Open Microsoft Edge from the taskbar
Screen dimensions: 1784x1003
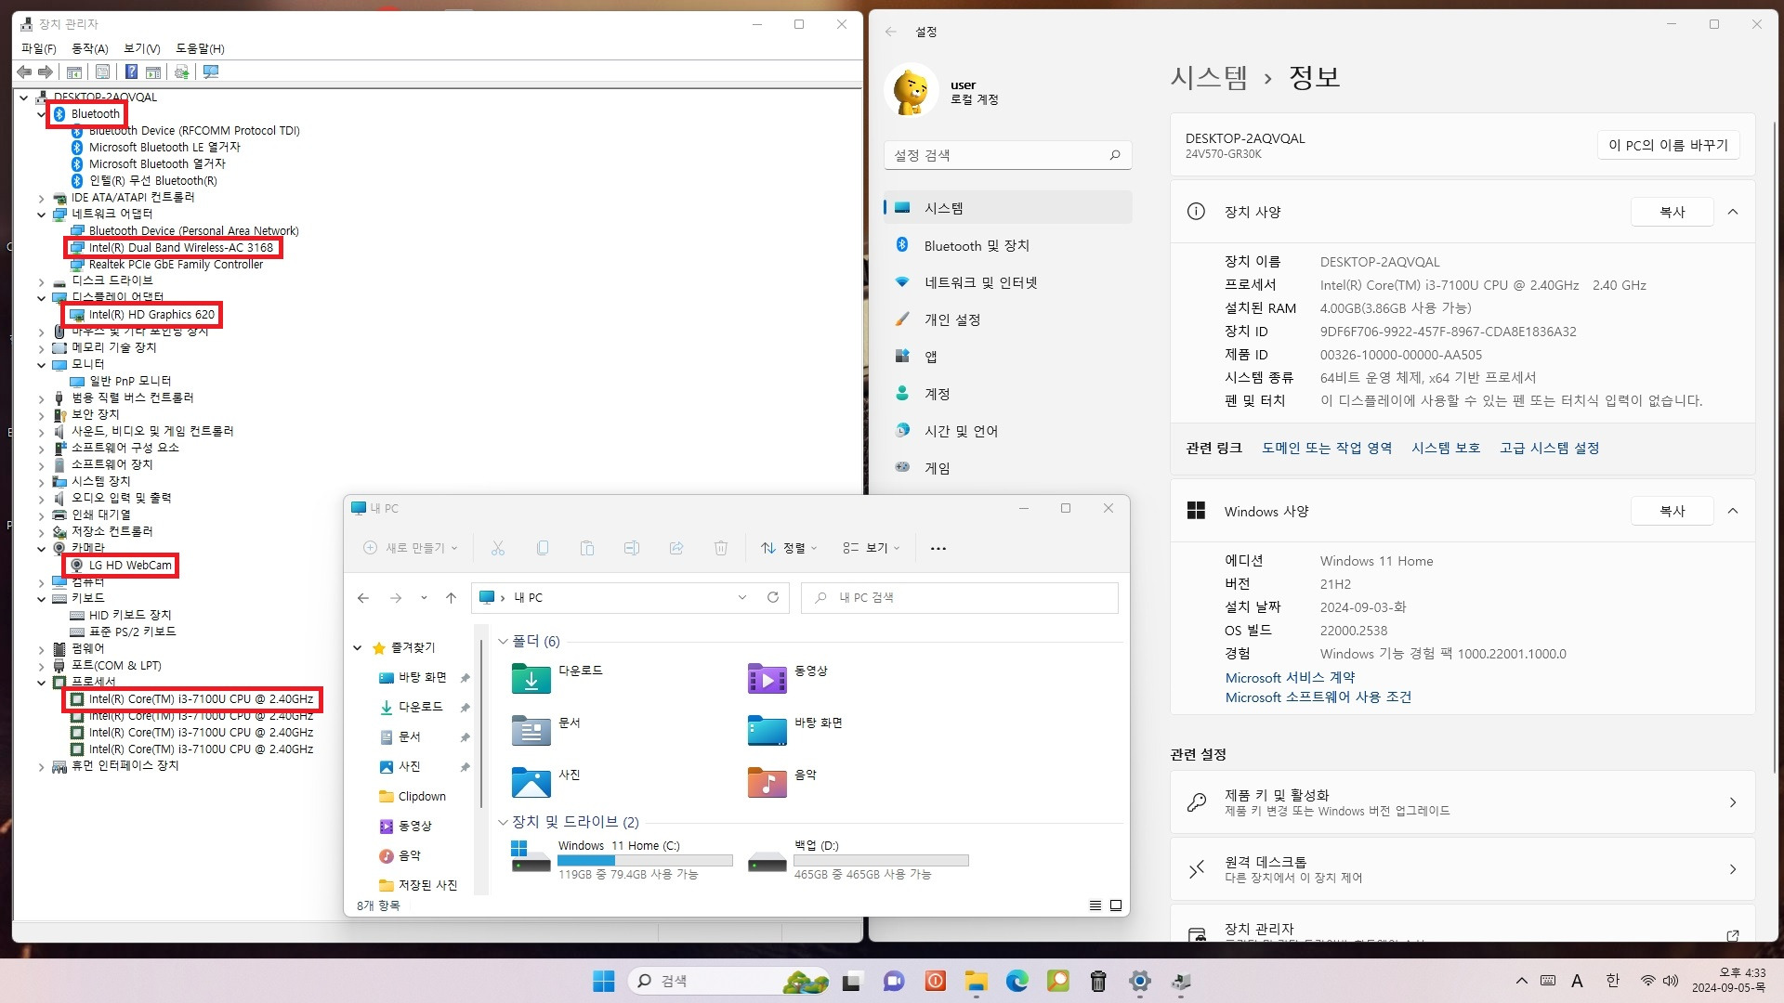pos(1017,981)
